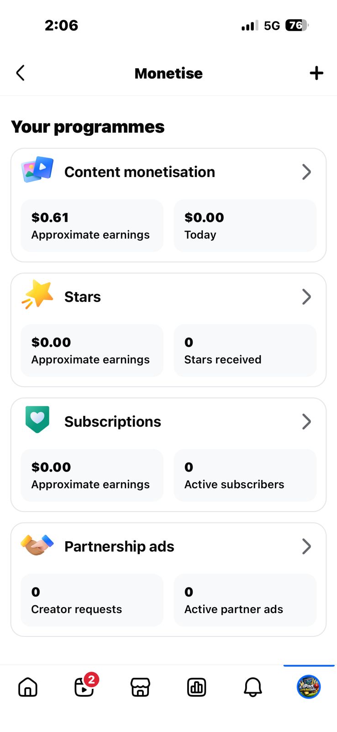Open the Home tab icon
Screen dimensions: 337x732
28,687
